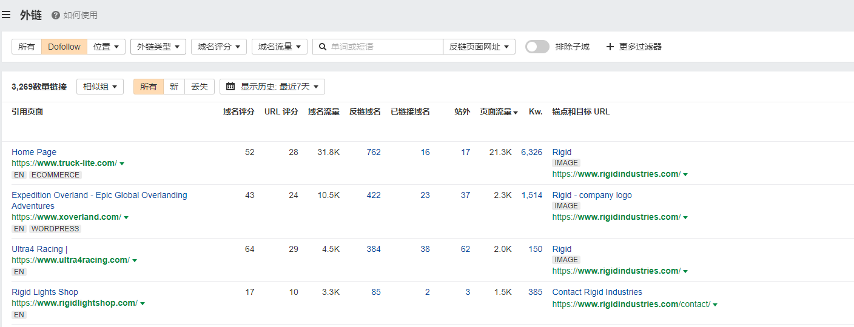Image resolution: width=854 pixels, height=327 pixels.
Task: Expand the ultra4racing.com URL arrow
Action: click(135, 260)
